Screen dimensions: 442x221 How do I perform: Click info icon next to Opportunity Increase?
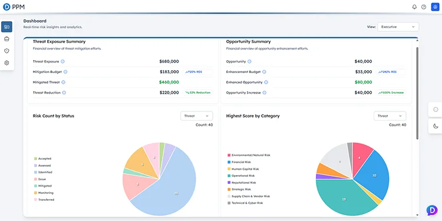[265, 93]
